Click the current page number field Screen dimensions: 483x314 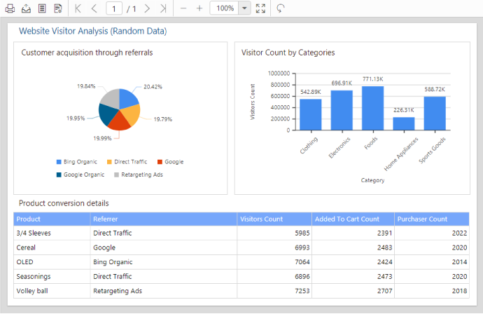113,8
